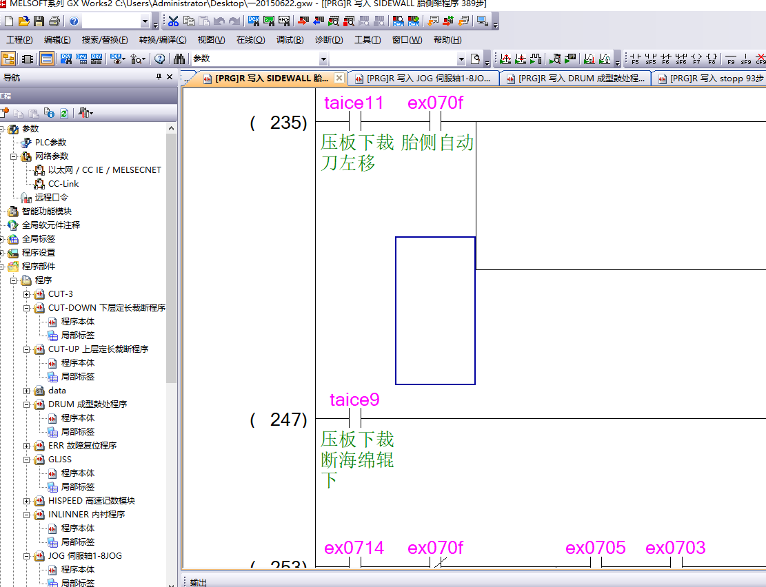Viewport: 766px width, 587px height.
Task: Open the 参数 combo box dropdown
Action: pyautogui.click(x=323, y=59)
